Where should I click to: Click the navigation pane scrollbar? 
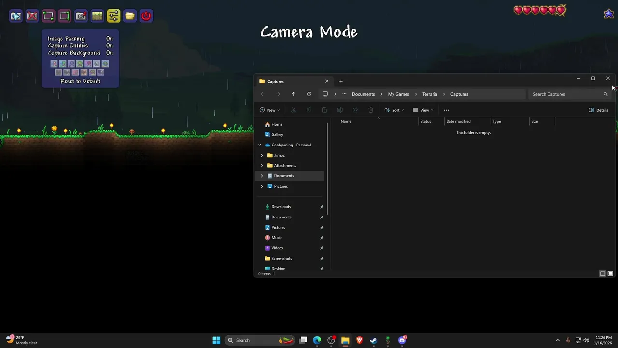[x=328, y=169]
